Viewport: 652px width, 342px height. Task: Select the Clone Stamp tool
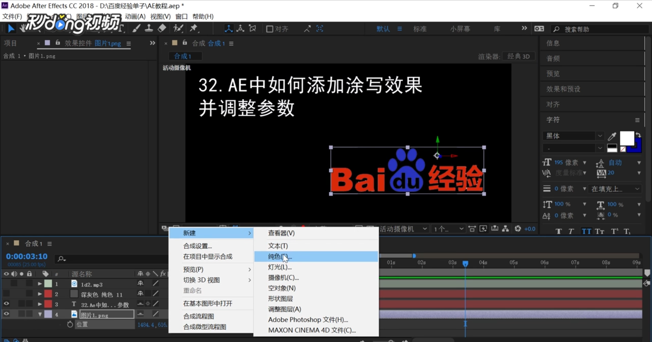[x=149, y=29]
